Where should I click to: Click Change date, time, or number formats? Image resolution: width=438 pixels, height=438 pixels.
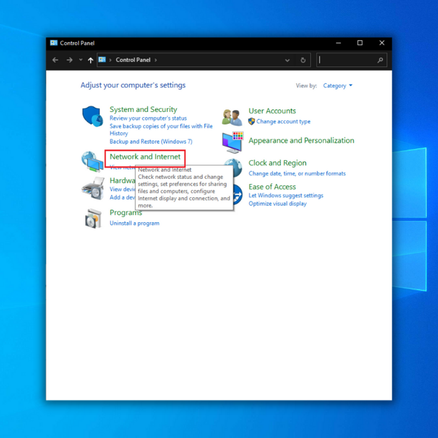coord(297,173)
